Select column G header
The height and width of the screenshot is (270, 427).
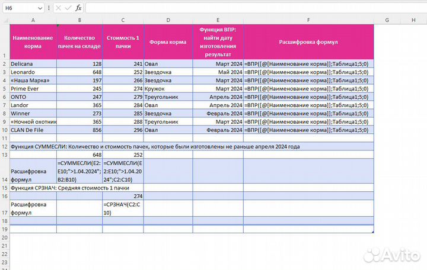387,20
